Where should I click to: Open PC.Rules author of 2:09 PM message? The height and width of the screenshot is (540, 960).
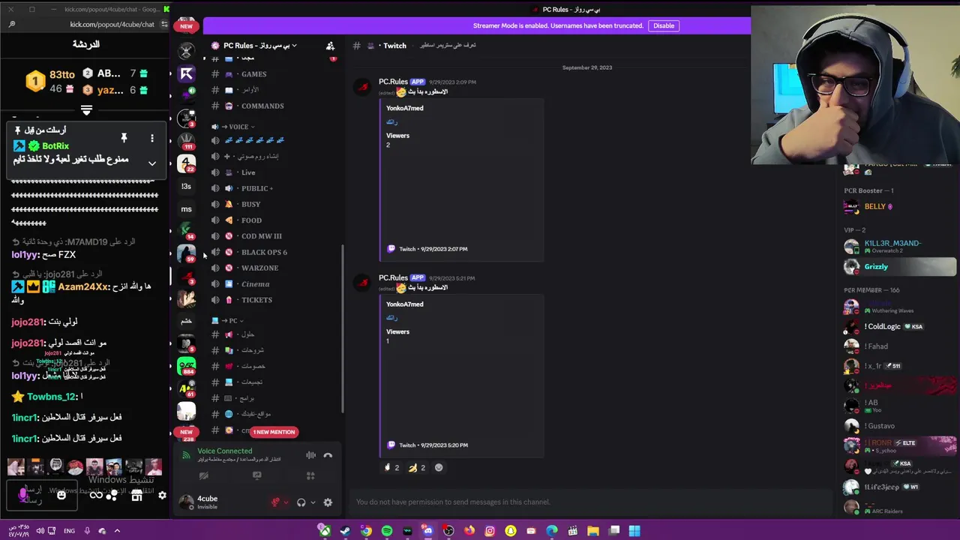393,82
